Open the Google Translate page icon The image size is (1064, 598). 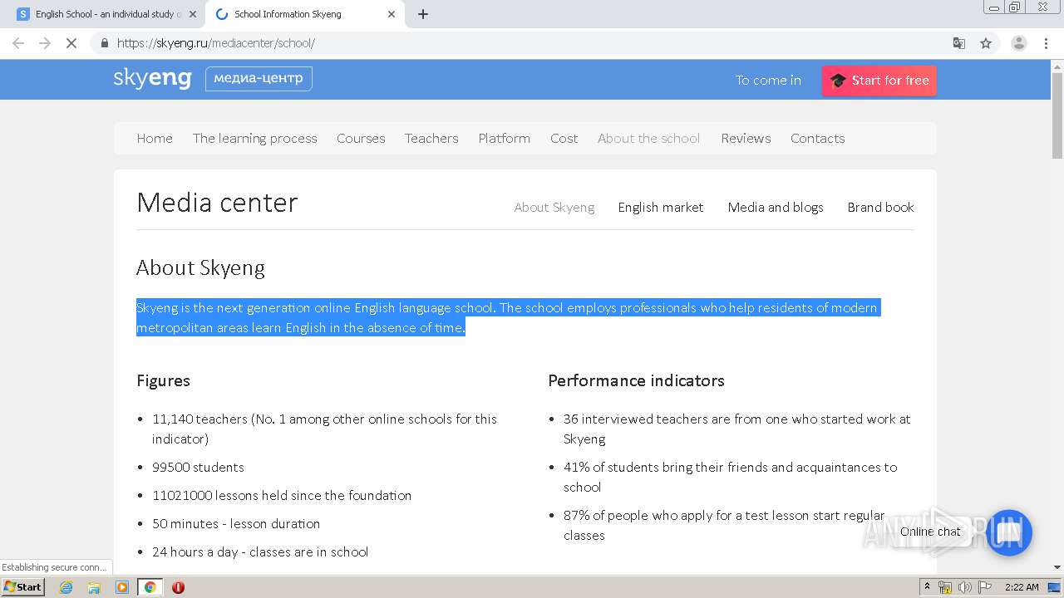[959, 43]
